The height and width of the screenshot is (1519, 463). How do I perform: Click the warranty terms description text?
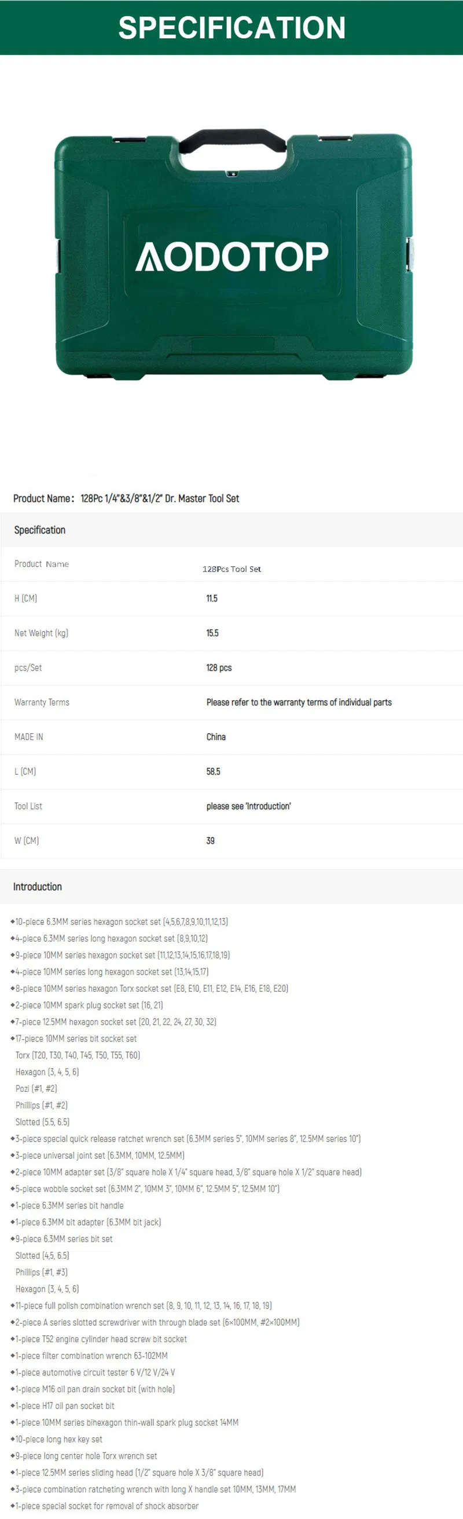[x=299, y=702]
